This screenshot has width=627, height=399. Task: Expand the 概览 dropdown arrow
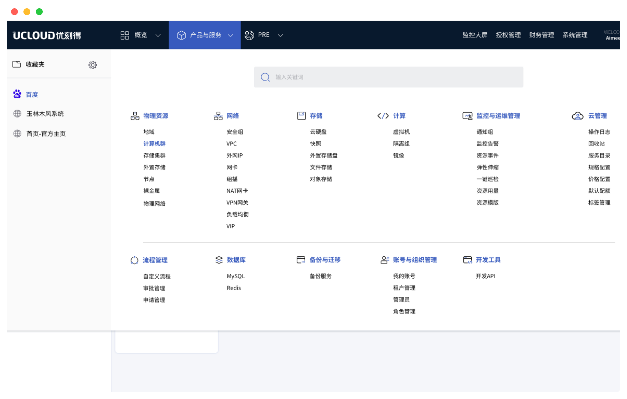click(158, 35)
